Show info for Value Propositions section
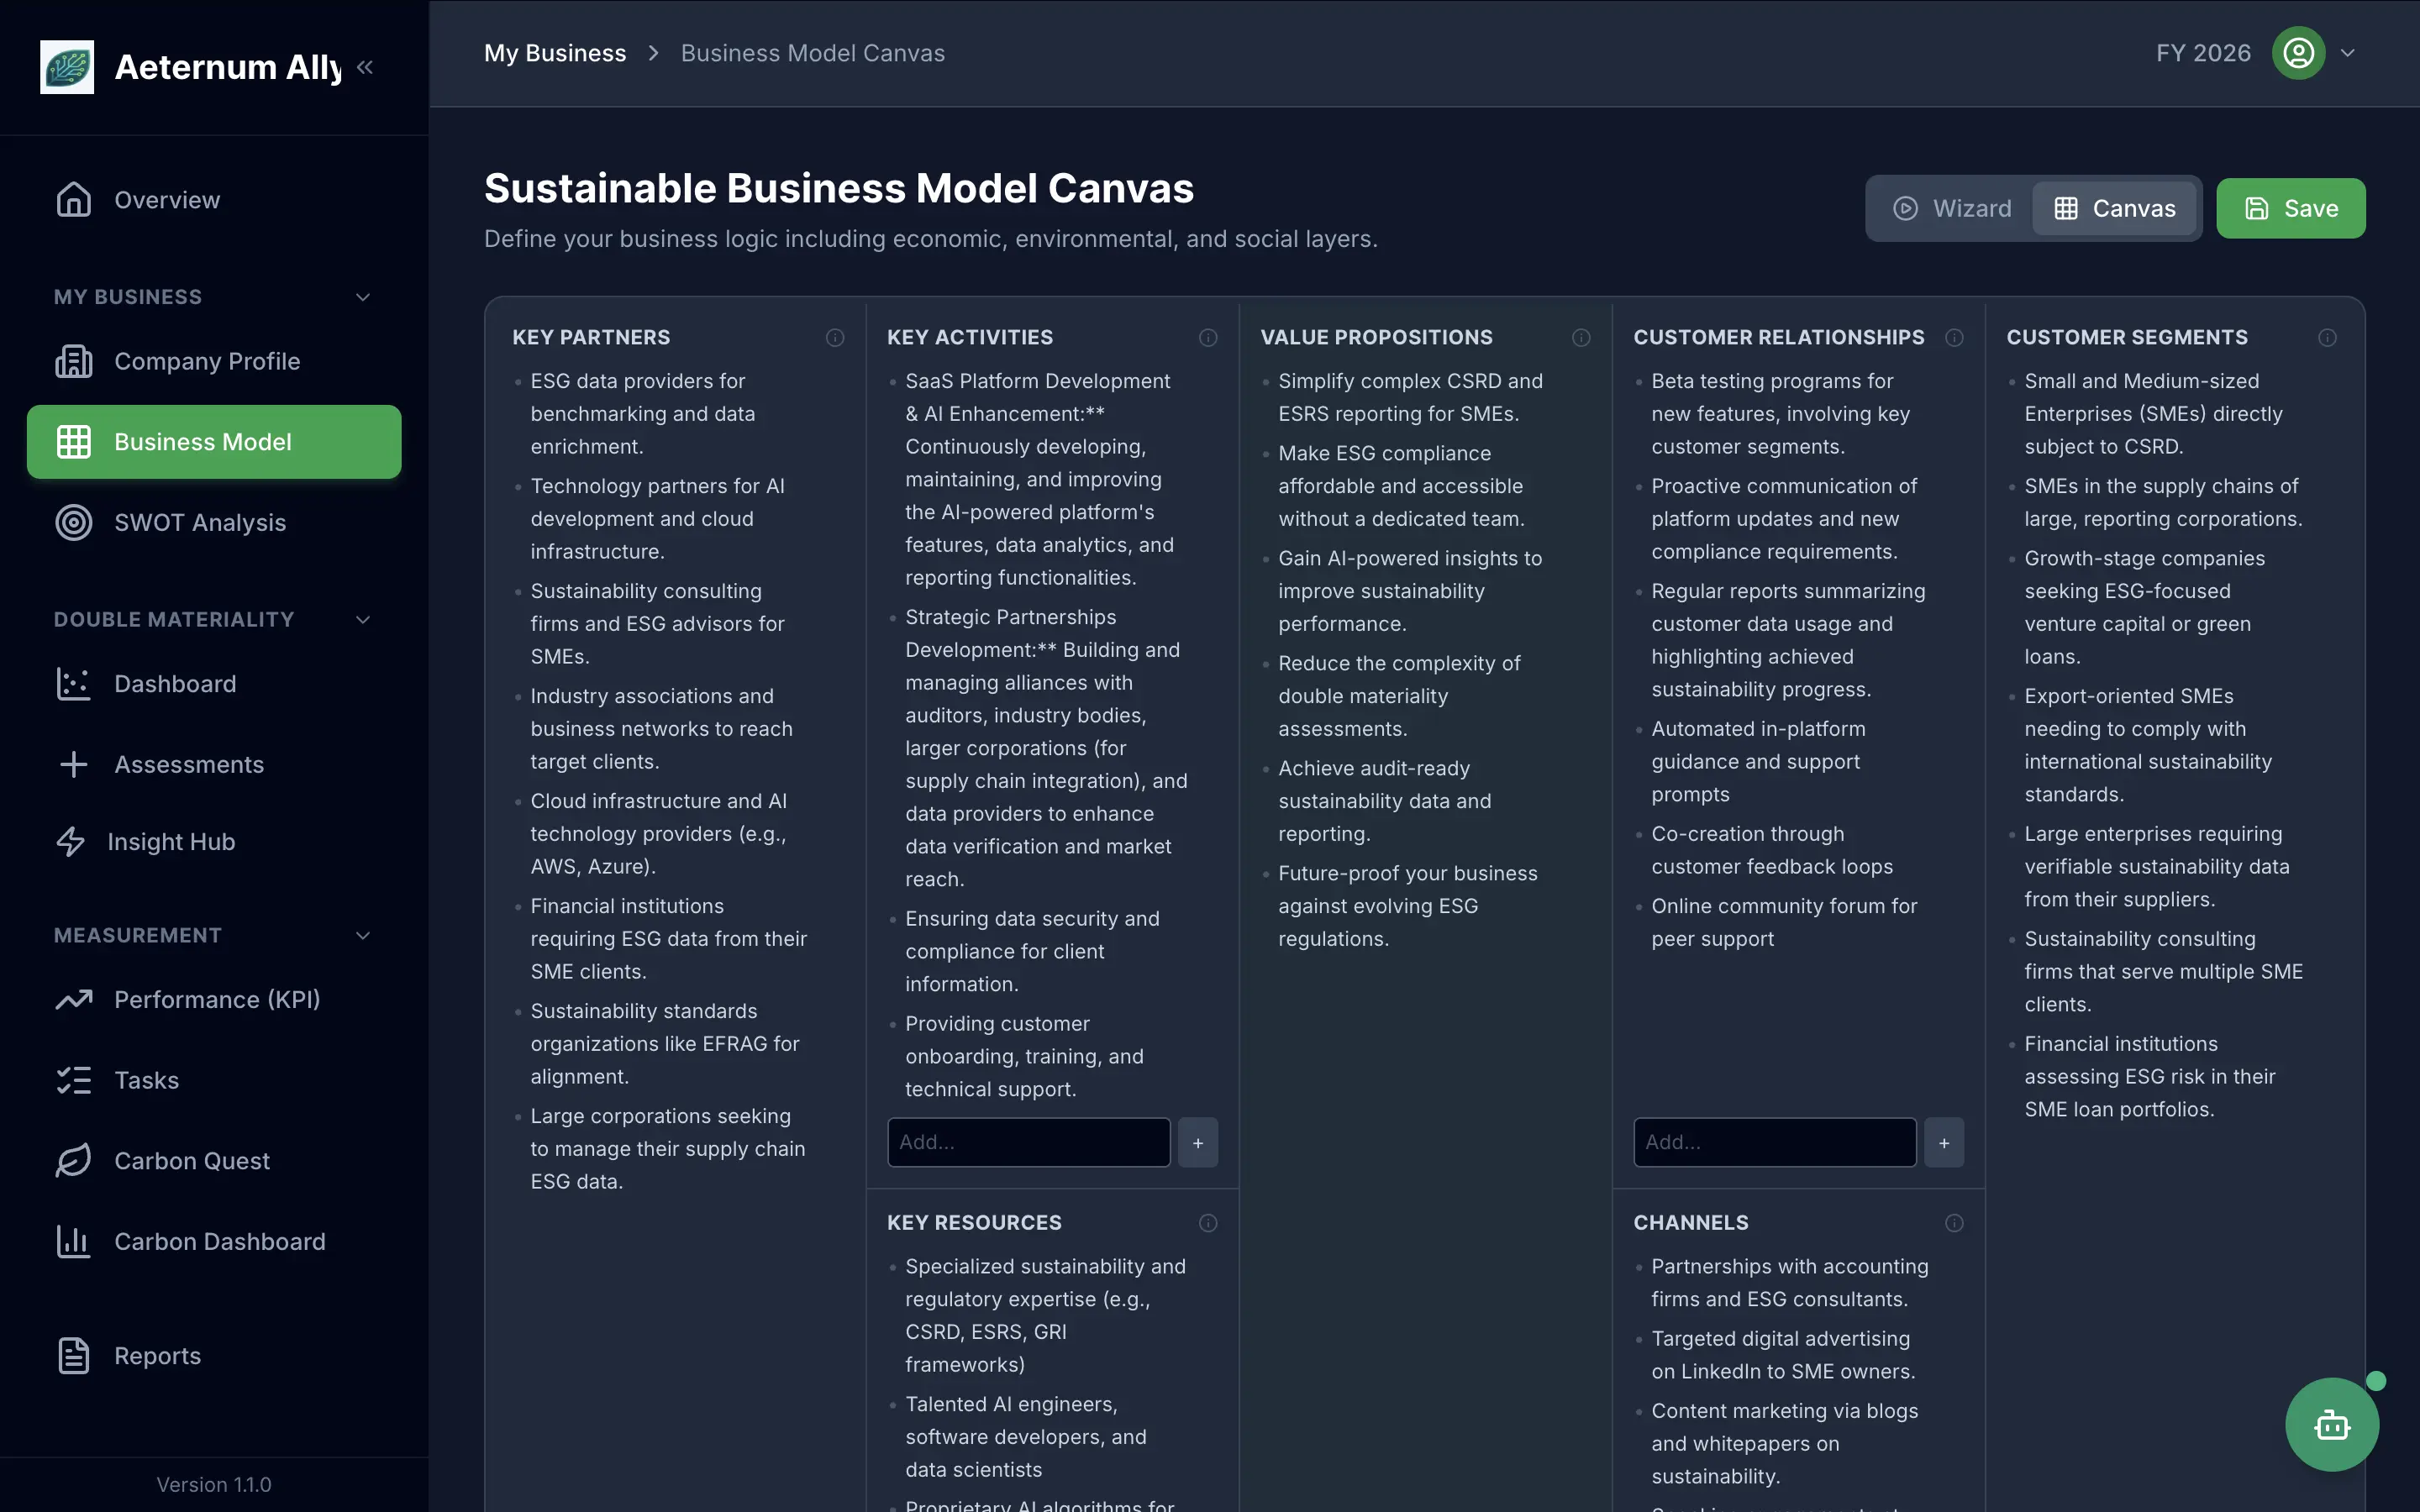 click(x=1581, y=338)
